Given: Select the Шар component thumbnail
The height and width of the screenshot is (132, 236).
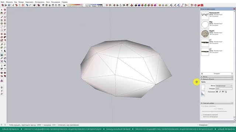Looking at the screenshot, I should [x=205, y=25].
